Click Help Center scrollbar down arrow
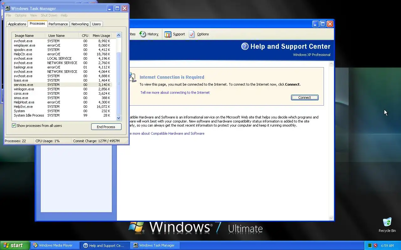Viewport: 401px width, 250px height. pos(331,218)
